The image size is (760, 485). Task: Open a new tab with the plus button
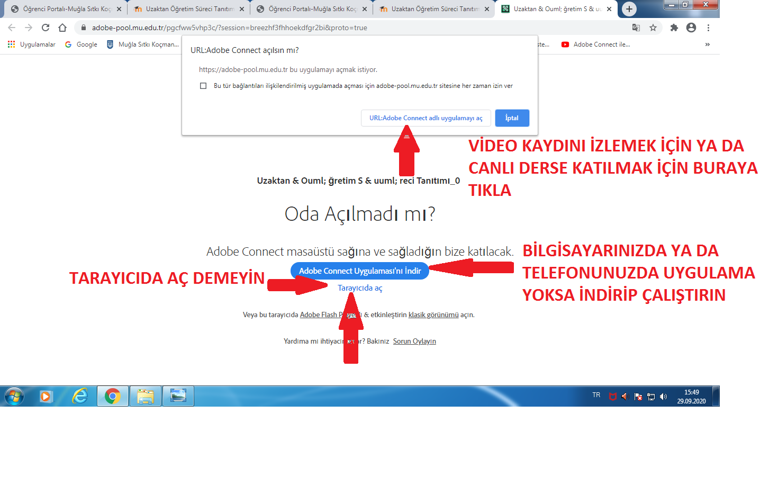(x=629, y=8)
